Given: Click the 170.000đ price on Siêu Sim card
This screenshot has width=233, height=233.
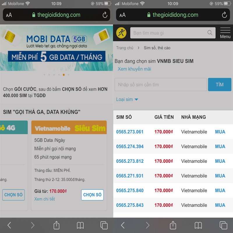Looking at the screenshot, I should pos(58,191).
